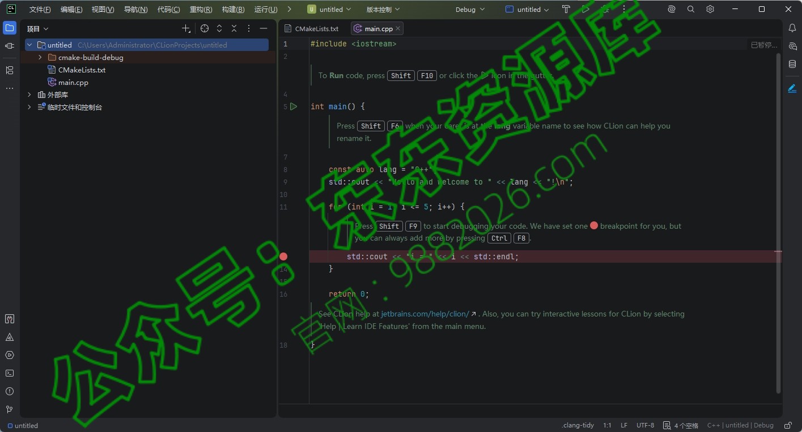Open the Debug build profile dropdown
802x432 pixels.
pyautogui.click(x=470, y=10)
